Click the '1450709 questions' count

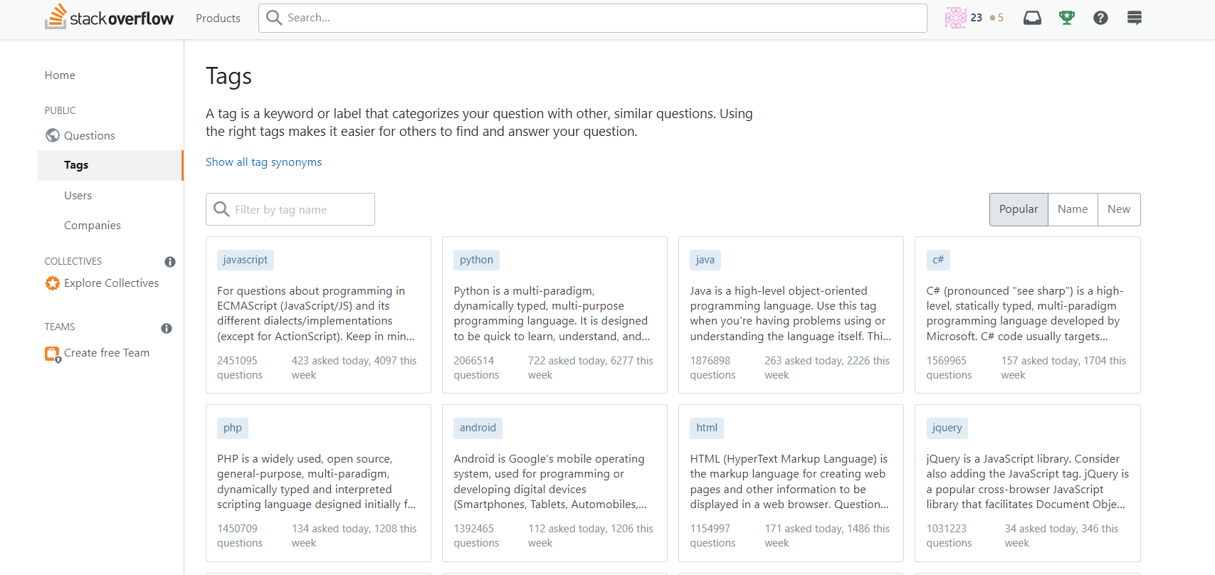click(240, 536)
